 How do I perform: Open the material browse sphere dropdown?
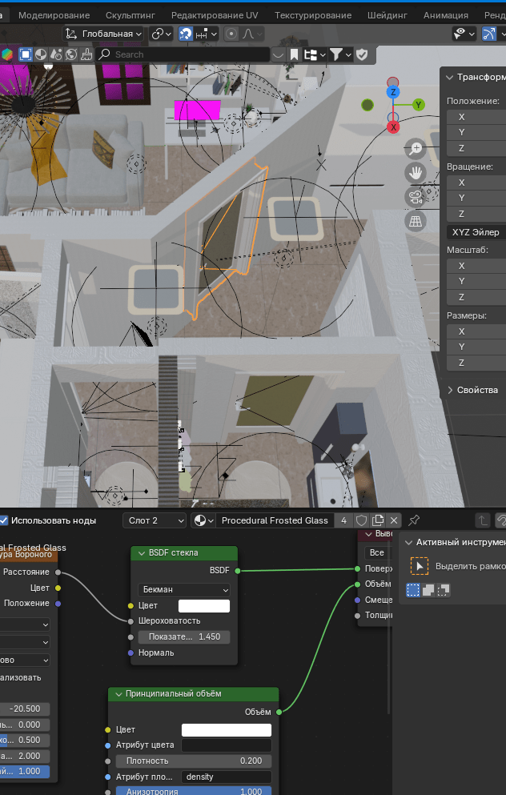pos(203,520)
